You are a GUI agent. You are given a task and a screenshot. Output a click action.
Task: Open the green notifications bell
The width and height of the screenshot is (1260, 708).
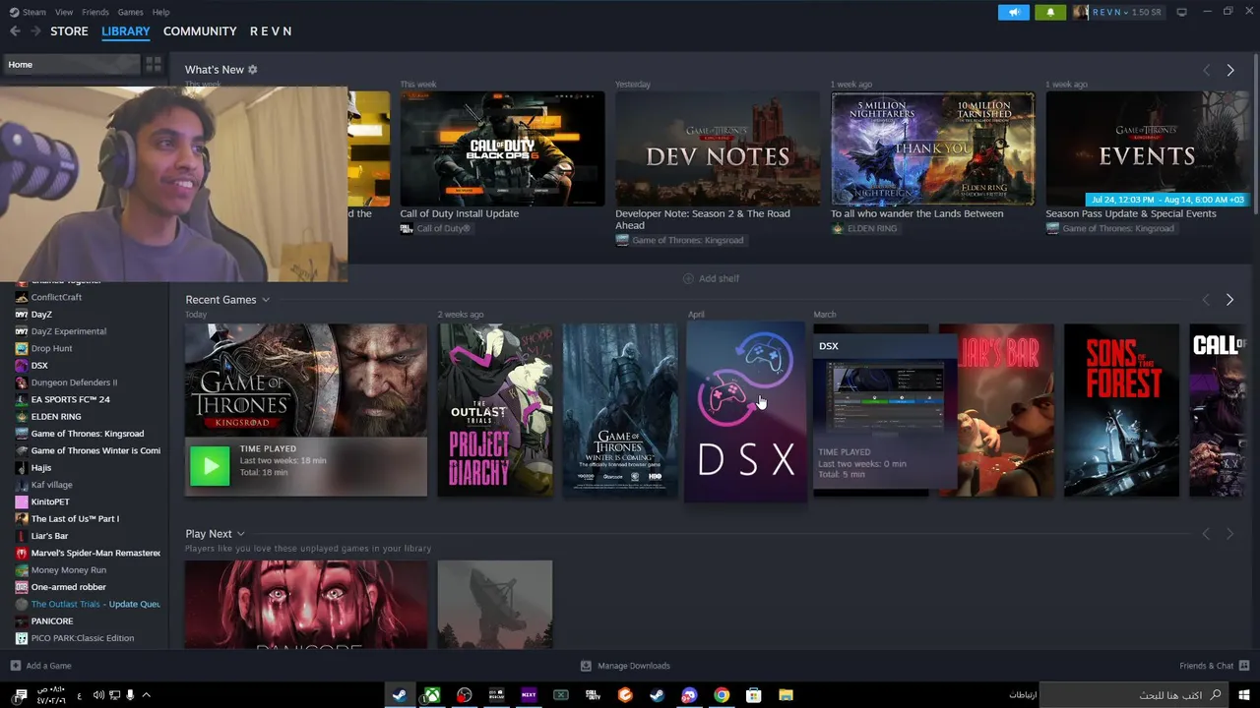(1050, 12)
